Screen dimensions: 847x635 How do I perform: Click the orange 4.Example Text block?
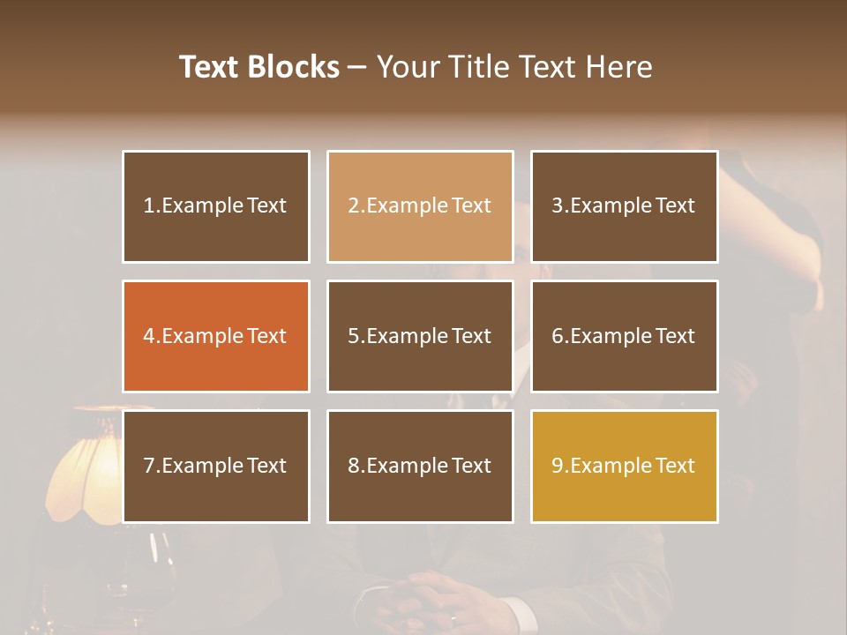pyautogui.click(x=215, y=336)
